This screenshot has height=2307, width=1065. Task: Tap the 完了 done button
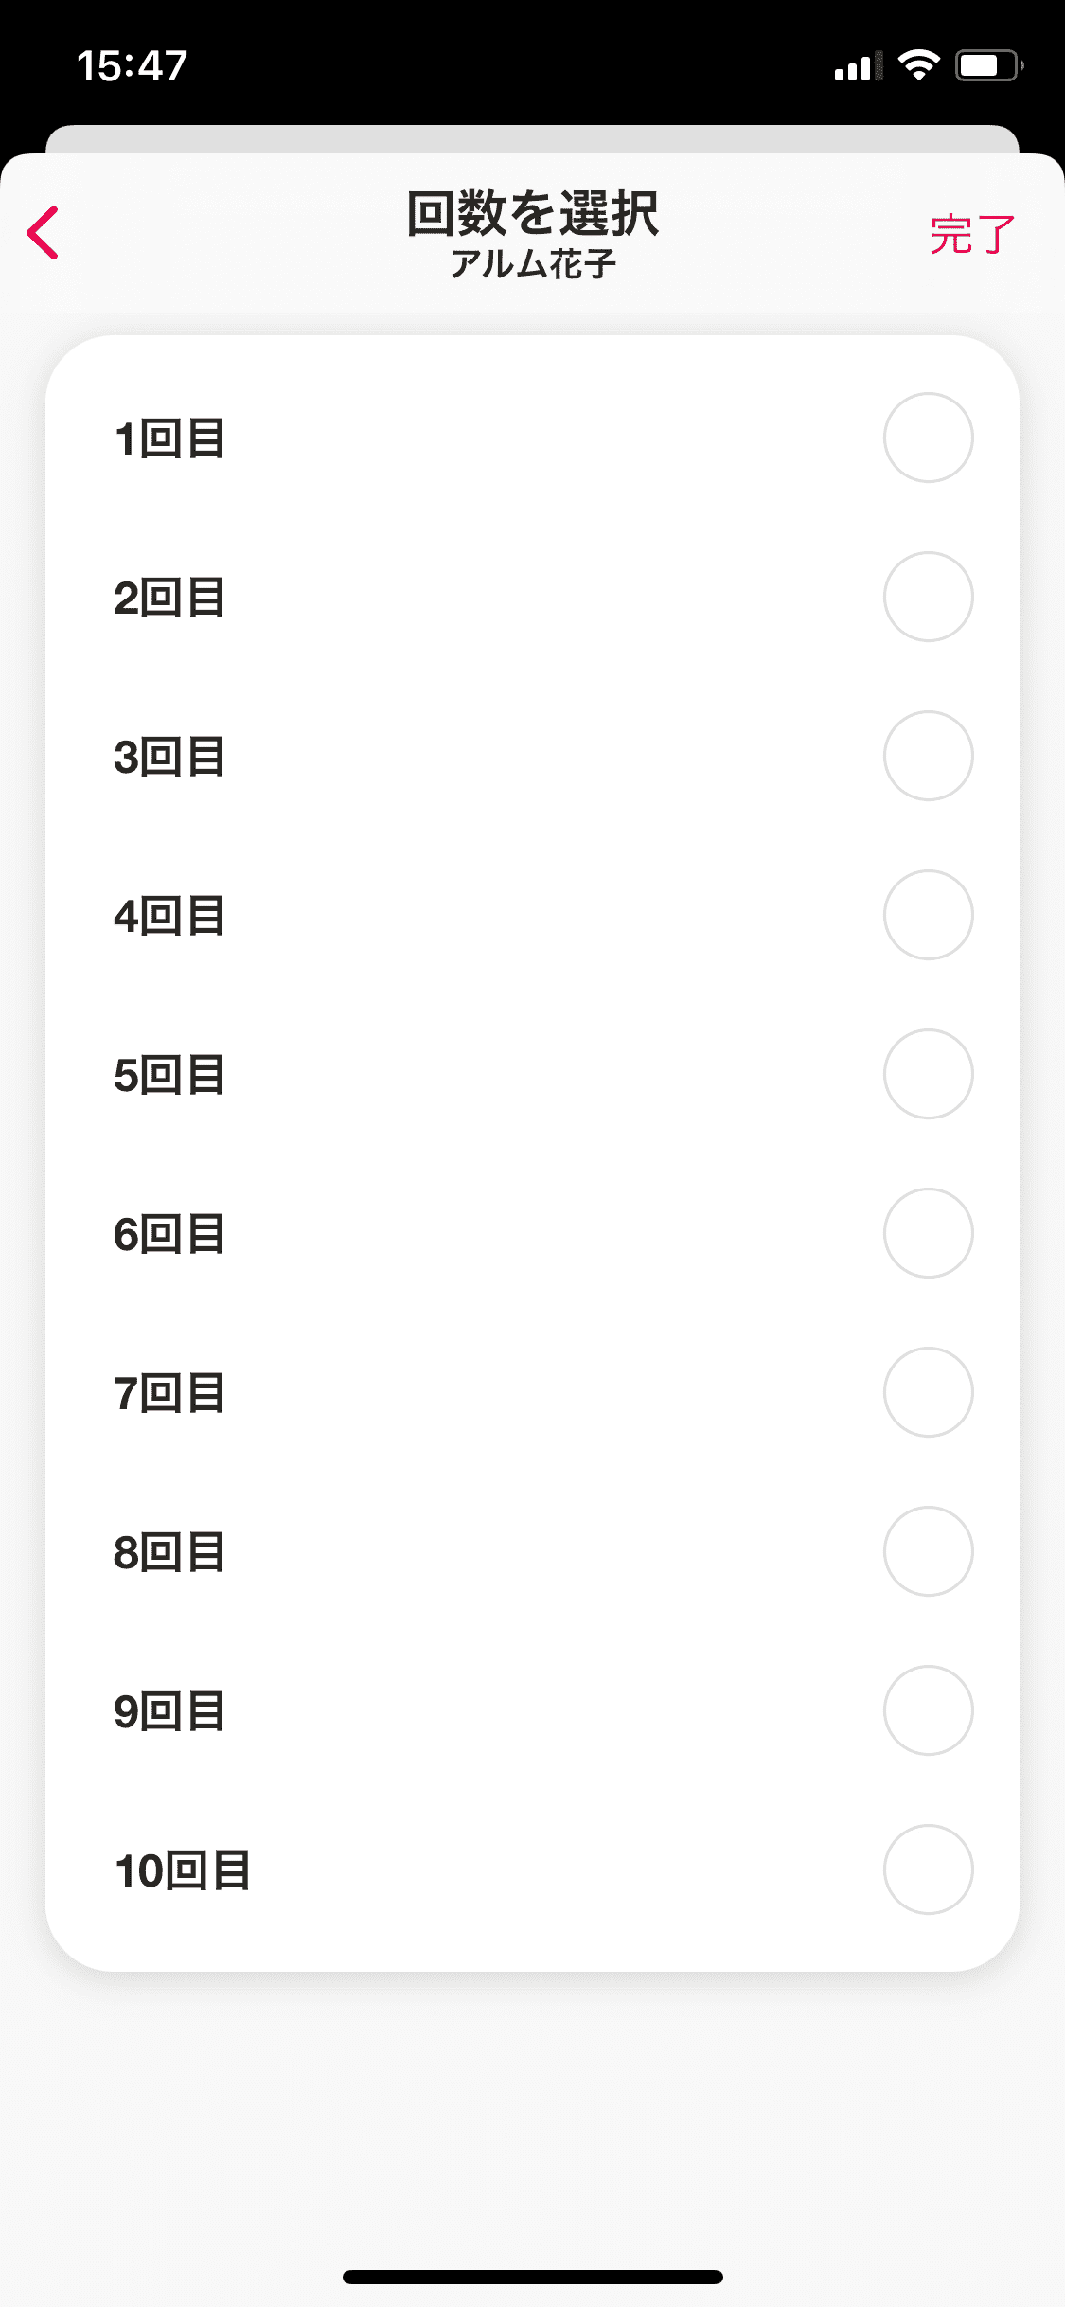click(972, 234)
